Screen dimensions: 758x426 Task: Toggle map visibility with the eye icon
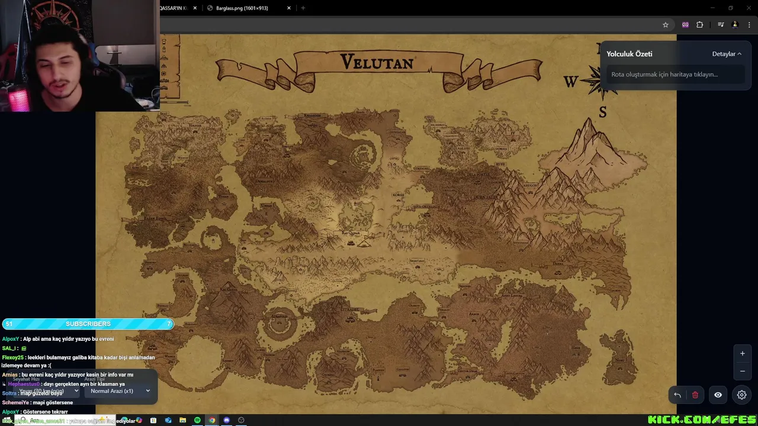[718, 395]
